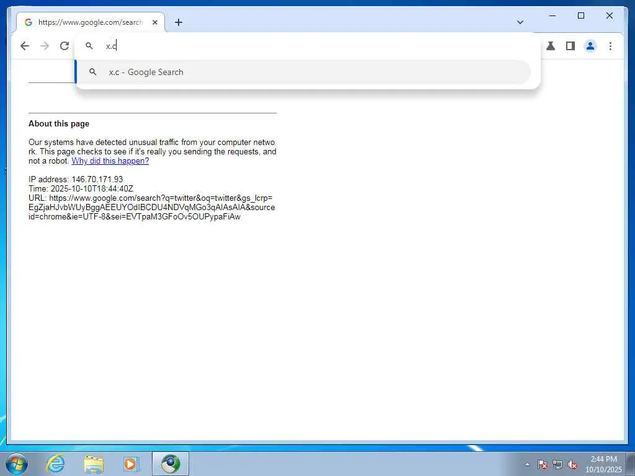
Task: Click the Chromium taskbar button
Action: tap(171, 464)
